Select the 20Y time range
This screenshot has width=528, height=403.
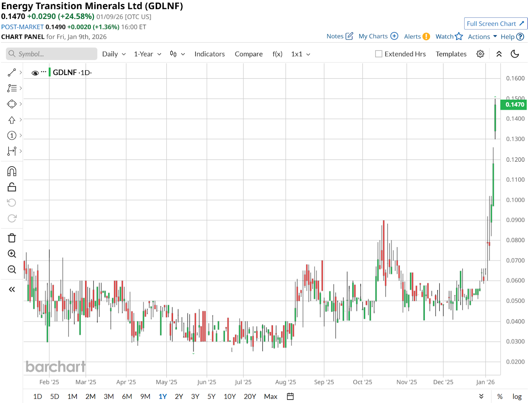click(x=250, y=396)
